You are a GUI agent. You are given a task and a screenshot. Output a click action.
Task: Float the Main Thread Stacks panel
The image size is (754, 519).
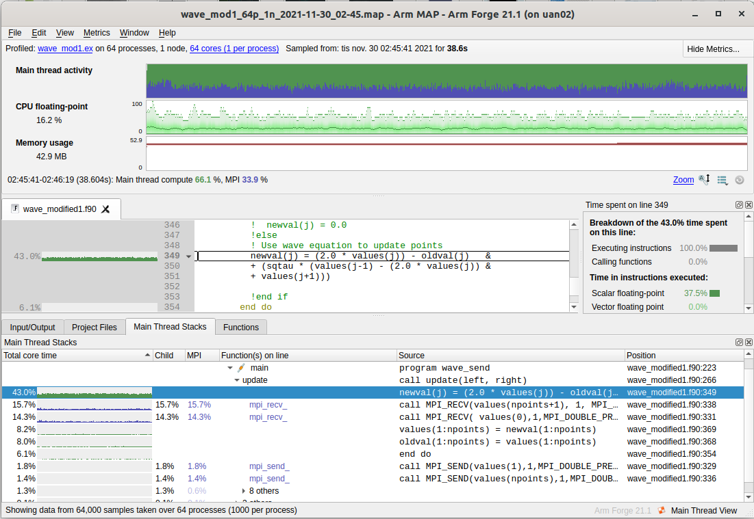pos(739,342)
